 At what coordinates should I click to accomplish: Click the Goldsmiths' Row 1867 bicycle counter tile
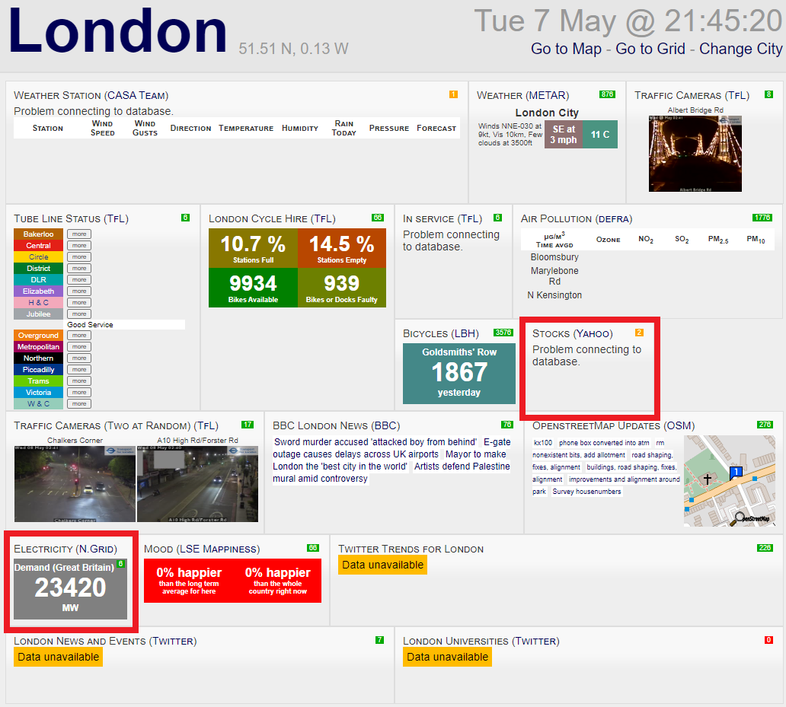(459, 374)
